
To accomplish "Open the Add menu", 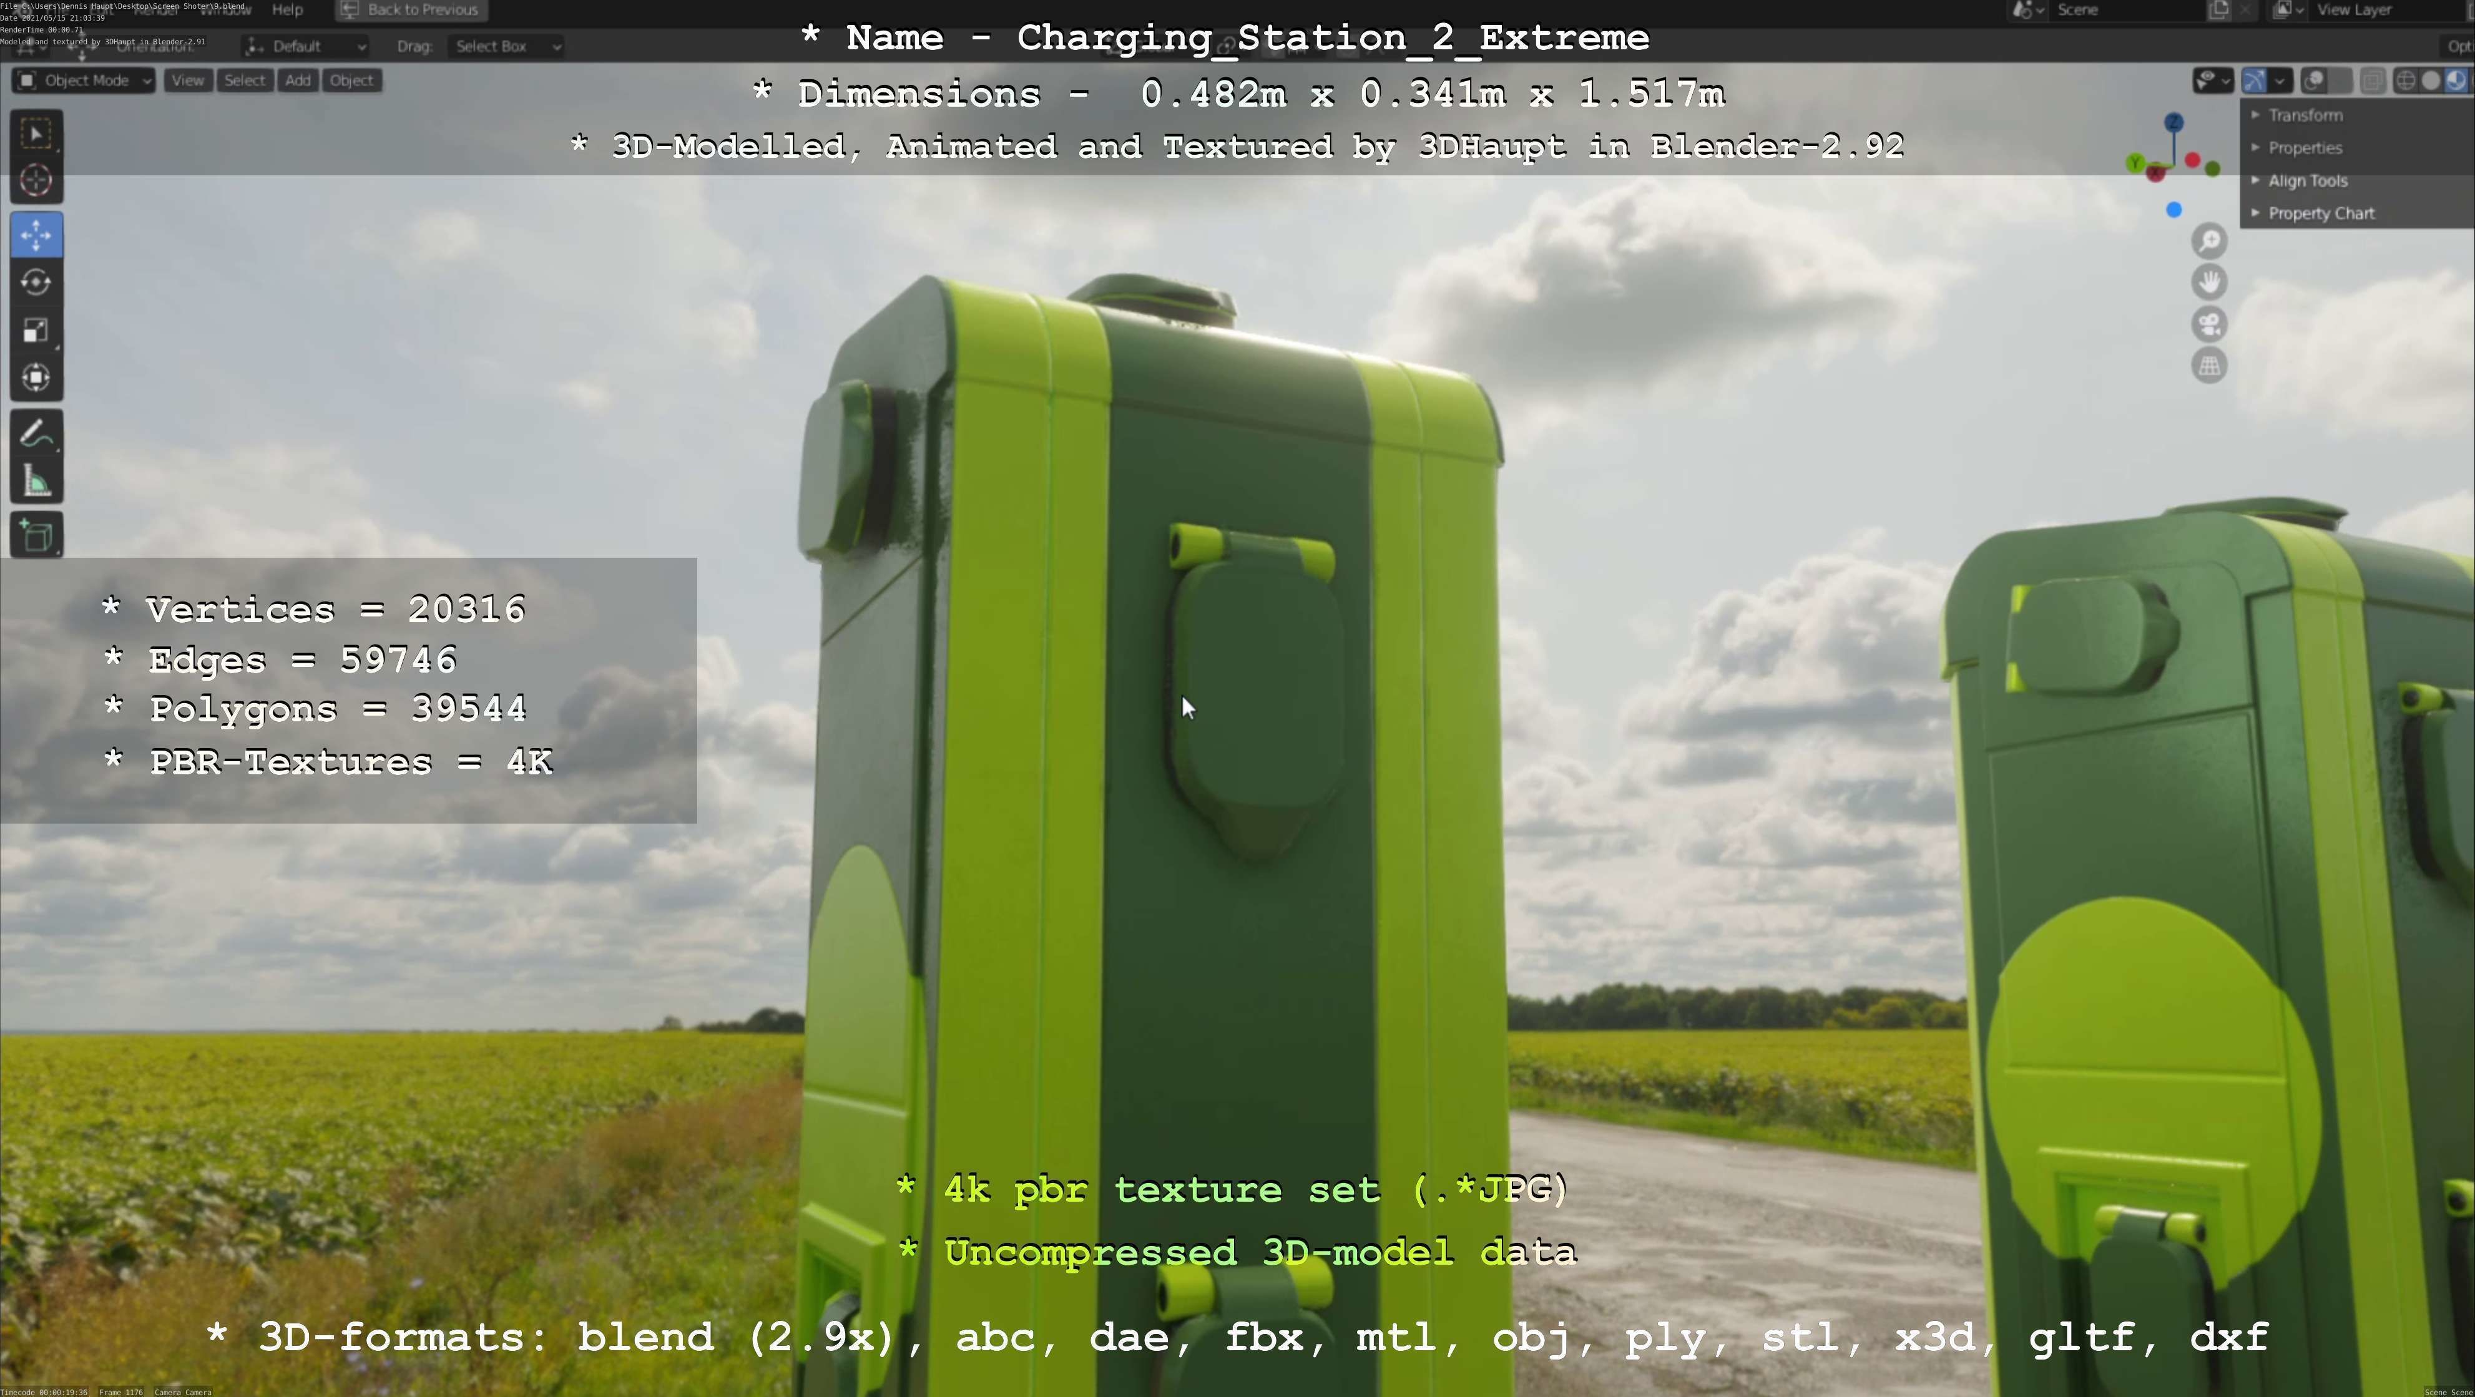I will coord(298,80).
